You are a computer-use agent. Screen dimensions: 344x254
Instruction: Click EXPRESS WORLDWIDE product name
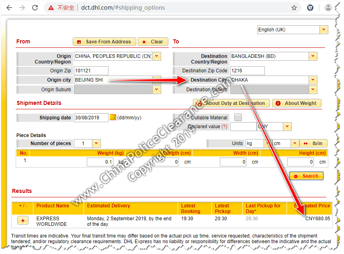coord(51,221)
